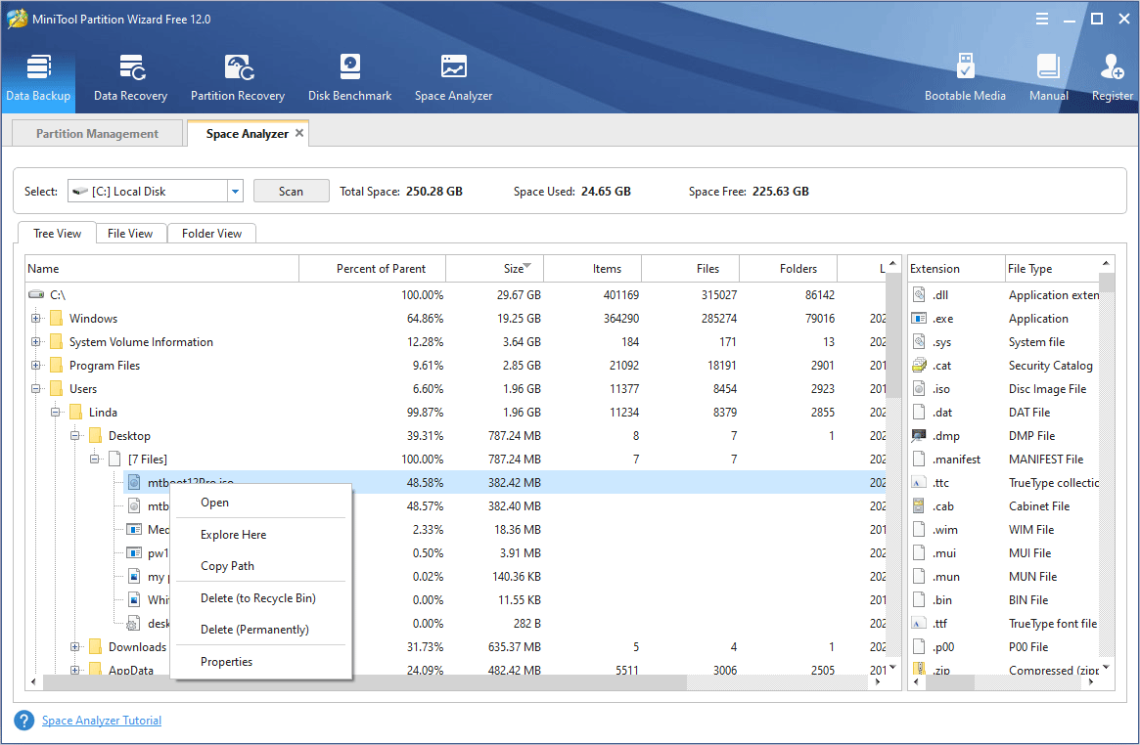This screenshot has height=745, width=1140.
Task: Collapse the [7 Files] node
Action: pyautogui.click(x=94, y=459)
